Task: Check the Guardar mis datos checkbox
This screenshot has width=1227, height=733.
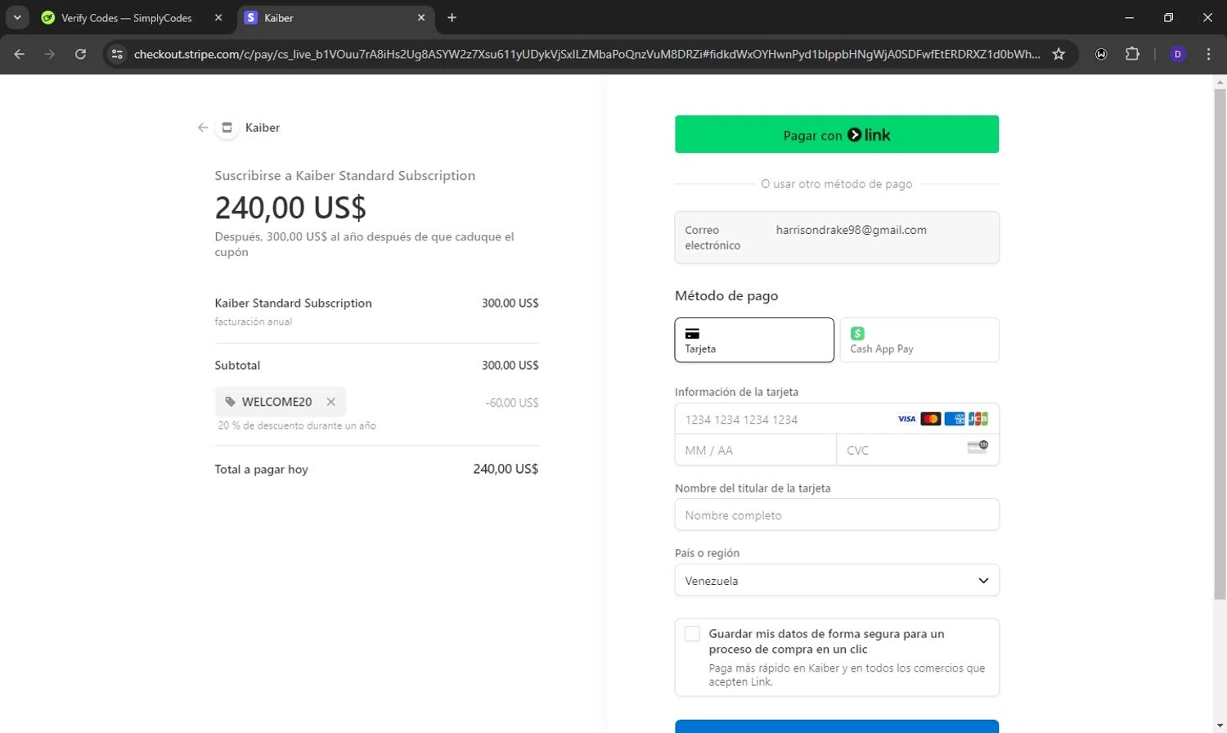Action: 692,634
